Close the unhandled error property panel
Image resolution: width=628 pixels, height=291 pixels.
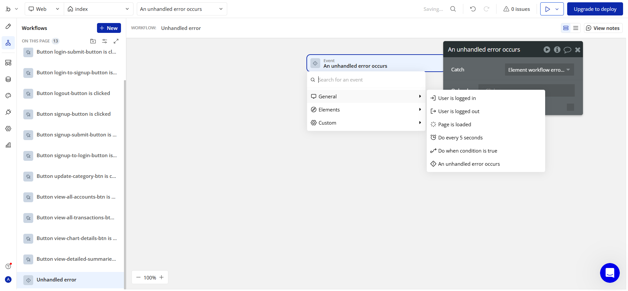pos(578,50)
